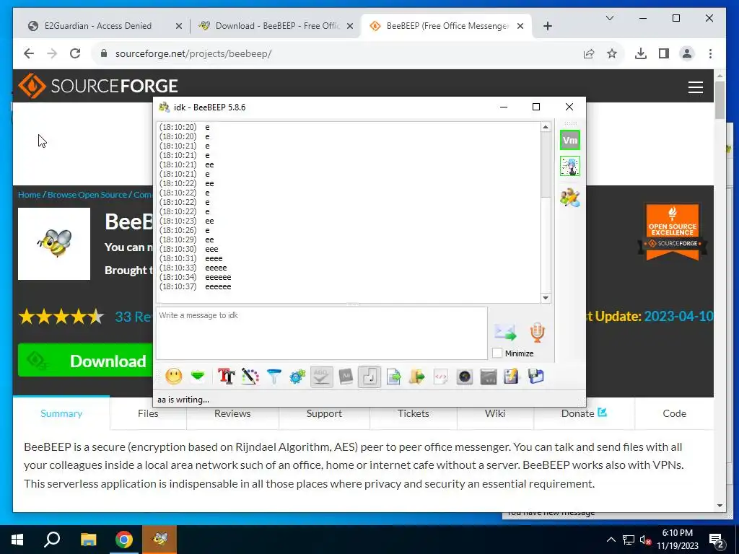Open Chrome downloads icon

point(641,53)
